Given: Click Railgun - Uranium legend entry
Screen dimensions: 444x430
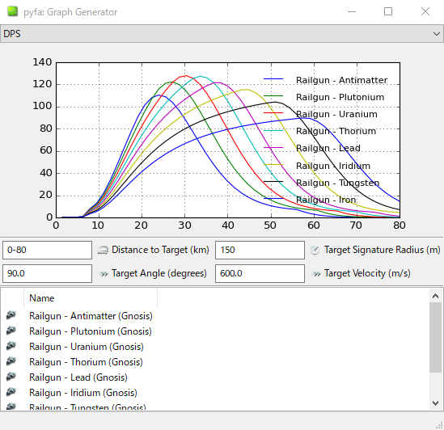Looking at the screenshot, I should point(320,114).
